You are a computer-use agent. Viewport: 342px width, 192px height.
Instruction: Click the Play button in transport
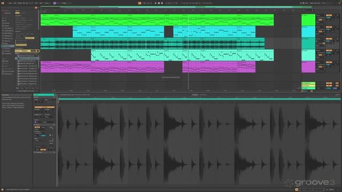tap(156, 3)
